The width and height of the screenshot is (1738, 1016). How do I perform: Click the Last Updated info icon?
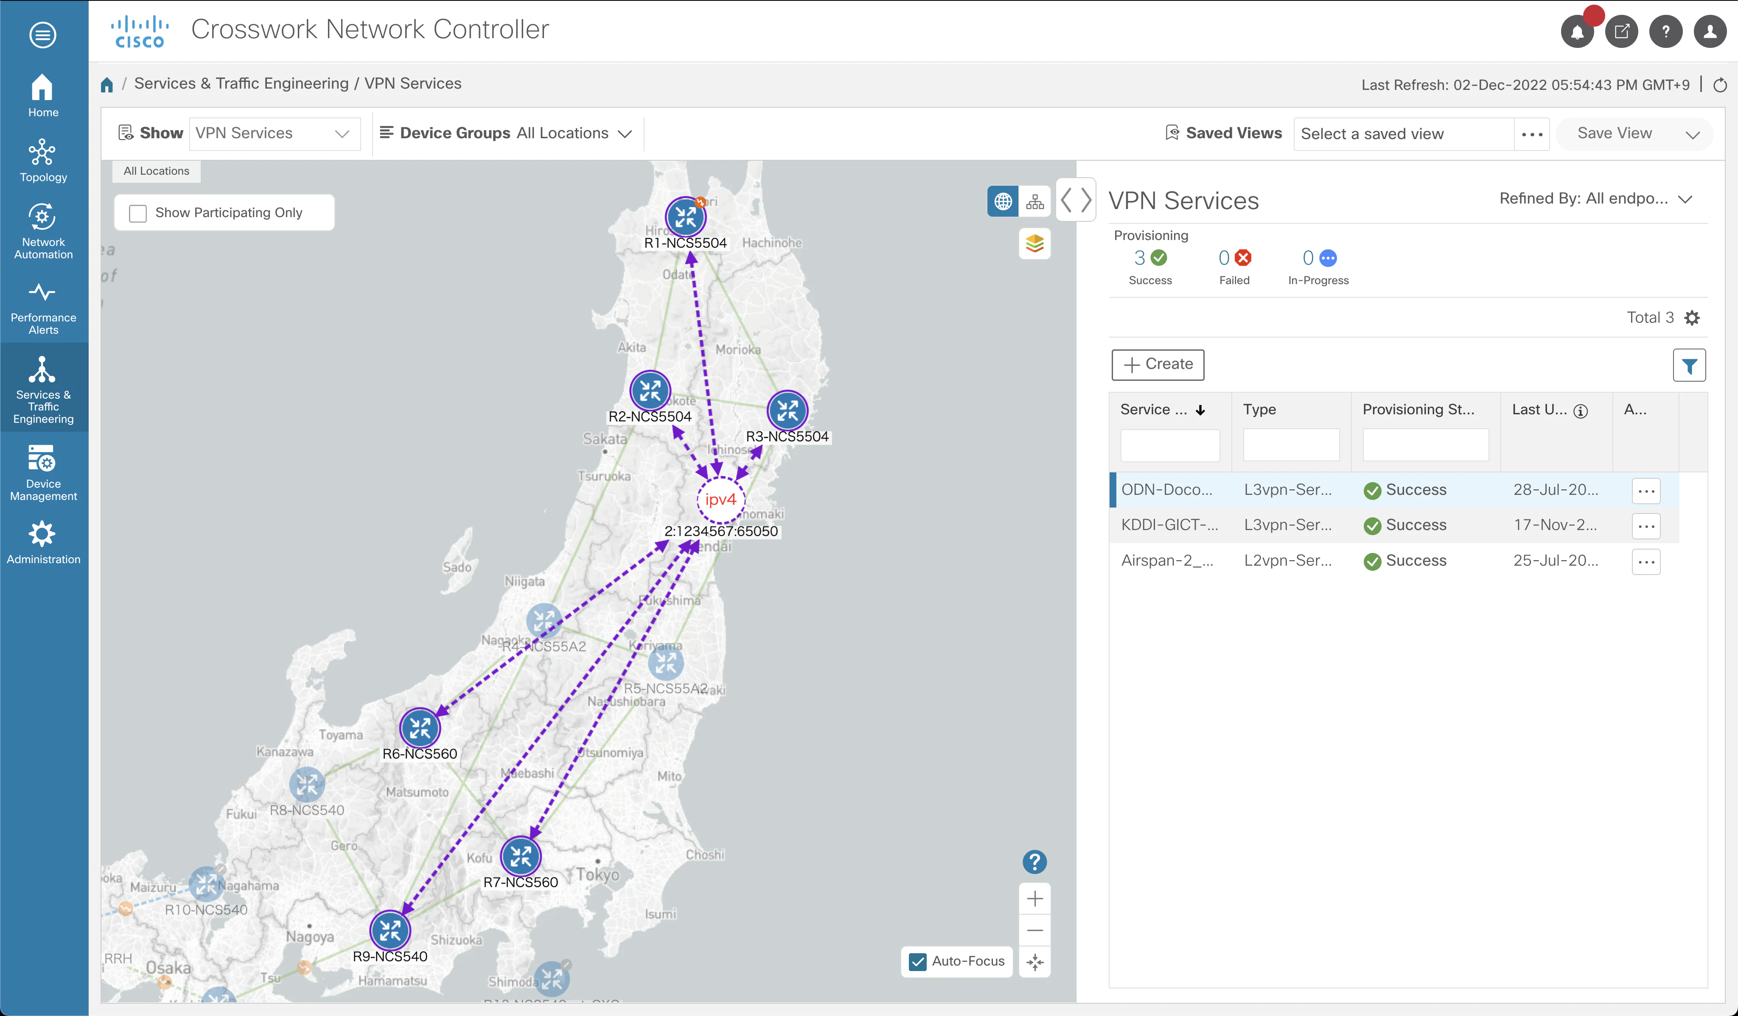pos(1581,411)
